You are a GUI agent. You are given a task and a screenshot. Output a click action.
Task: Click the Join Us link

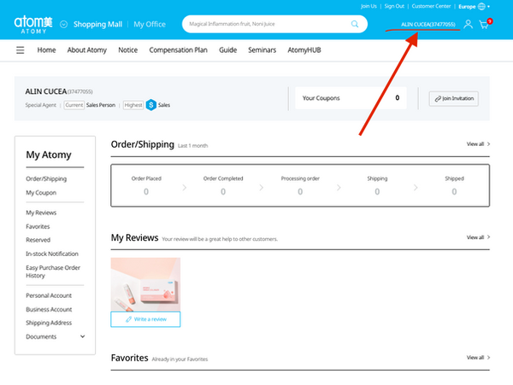(x=369, y=6)
